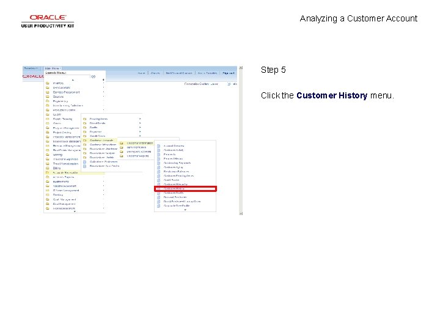Open Receivables Update submenu entry
The width and height of the screenshot is (440, 330).
tap(102, 158)
